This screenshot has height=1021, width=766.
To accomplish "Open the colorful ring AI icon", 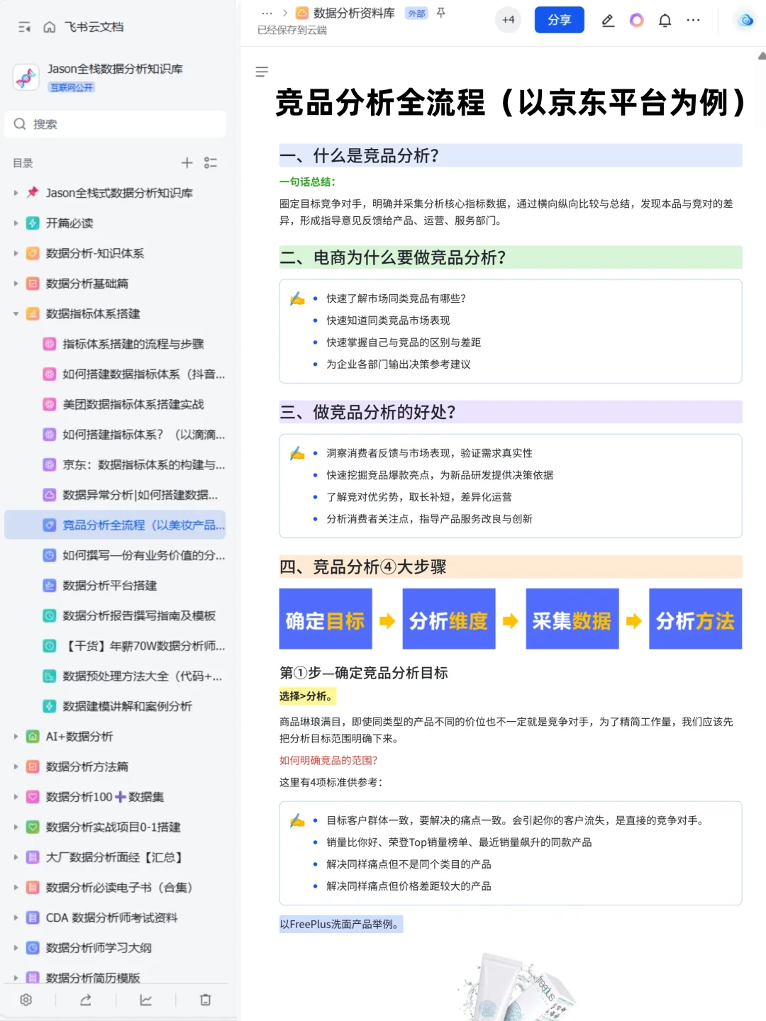I will (x=637, y=21).
